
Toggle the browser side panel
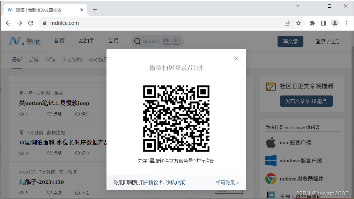point(324,23)
